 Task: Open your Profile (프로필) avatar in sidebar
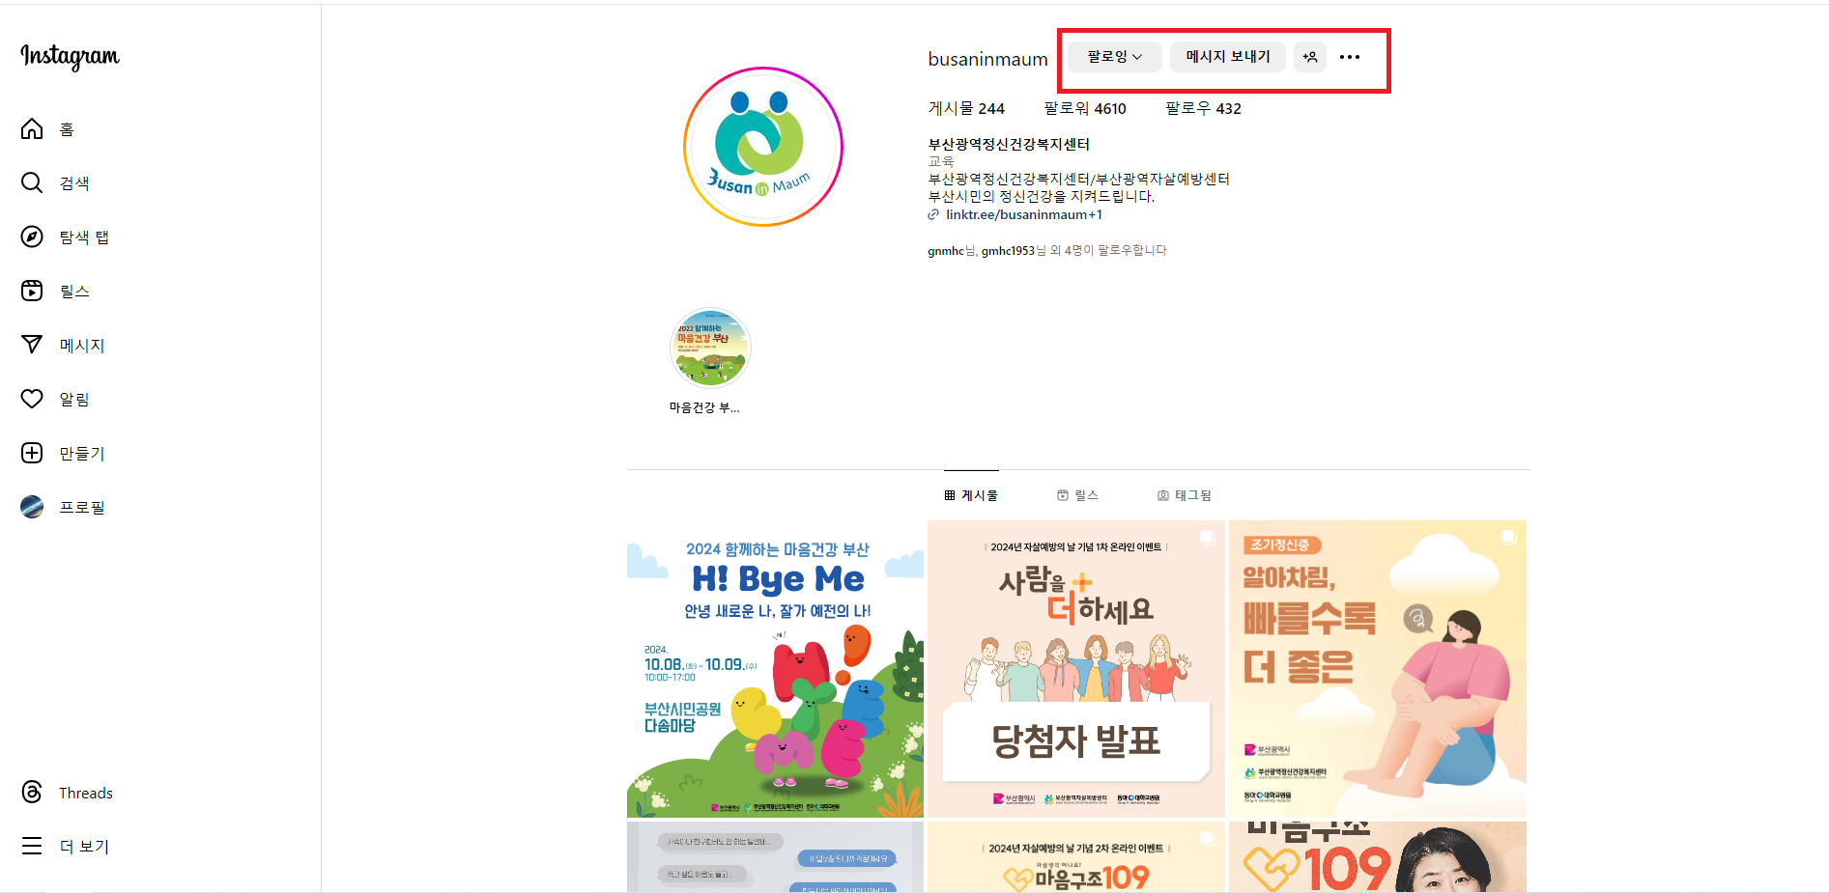tap(33, 507)
